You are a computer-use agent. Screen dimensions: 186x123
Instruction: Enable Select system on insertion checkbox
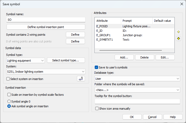click(8, 79)
